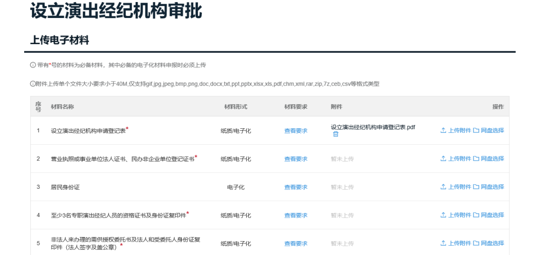The width and height of the screenshot is (555, 255).
Task: Open 查看要求 for 居民身份证
Action: (296, 187)
